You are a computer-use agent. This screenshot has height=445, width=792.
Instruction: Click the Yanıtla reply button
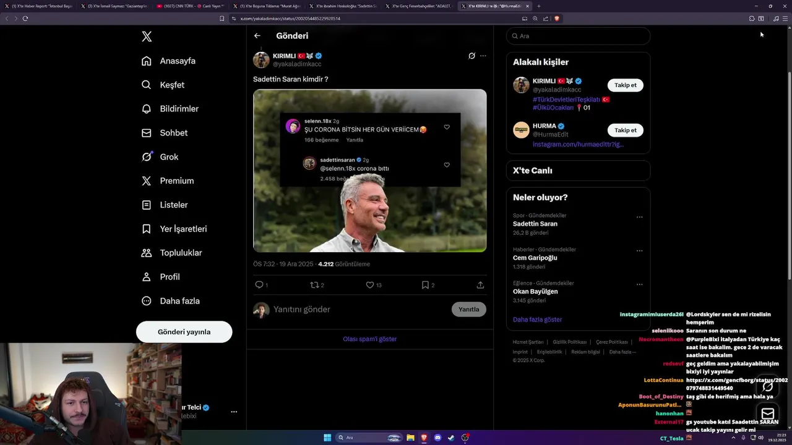(469, 309)
